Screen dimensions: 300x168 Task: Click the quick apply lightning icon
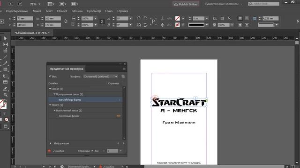pyautogui.click(x=298, y=21)
